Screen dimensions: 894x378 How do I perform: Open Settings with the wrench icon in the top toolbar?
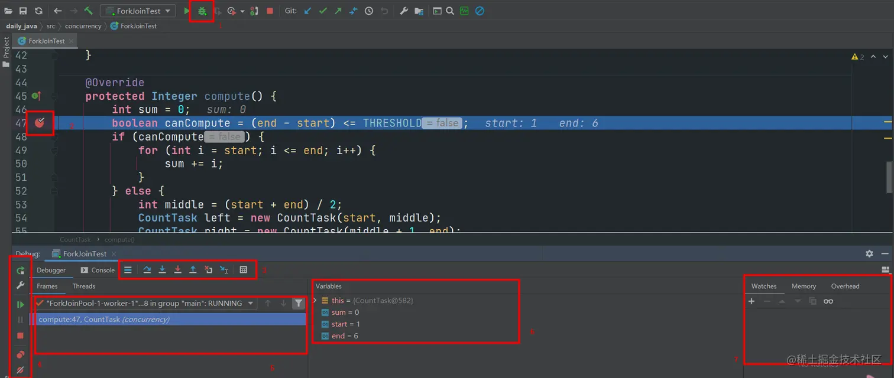(x=404, y=11)
